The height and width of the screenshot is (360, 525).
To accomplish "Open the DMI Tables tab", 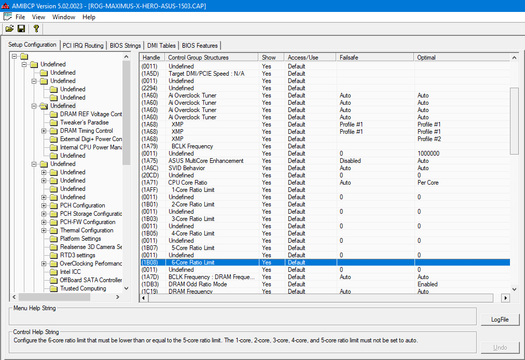I will click(x=161, y=46).
